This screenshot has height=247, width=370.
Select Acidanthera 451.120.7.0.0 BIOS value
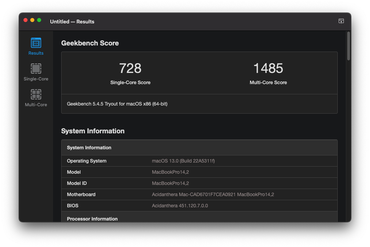tap(180, 206)
